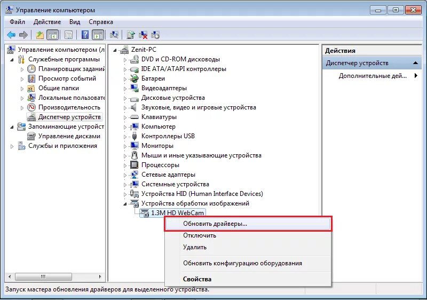This screenshot has width=427, height=300.
Task: Open the Файл menu
Action: [17, 22]
